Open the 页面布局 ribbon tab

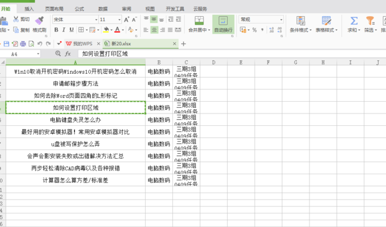(x=54, y=9)
